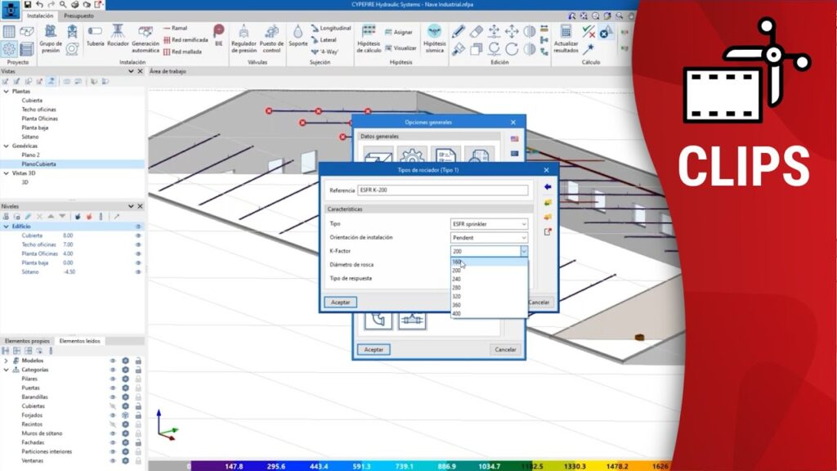This screenshot has width=837, height=471.
Task: Click the BIE hose reel icon
Action: pyautogui.click(x=218, y=32)
